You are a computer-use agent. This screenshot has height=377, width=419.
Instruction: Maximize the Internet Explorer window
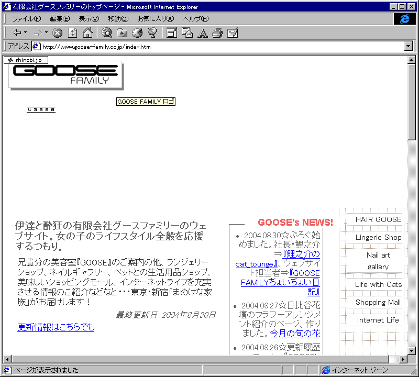pos(402,7)
